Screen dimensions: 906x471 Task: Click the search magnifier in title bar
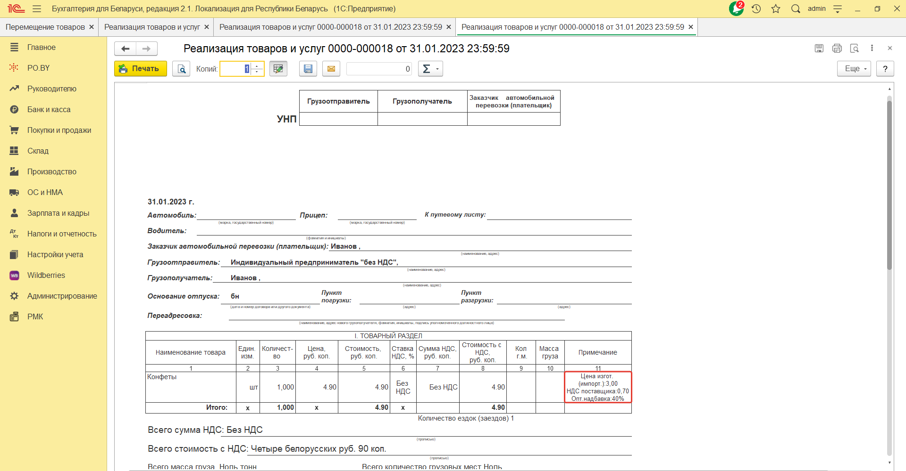[x=796, y=9]
